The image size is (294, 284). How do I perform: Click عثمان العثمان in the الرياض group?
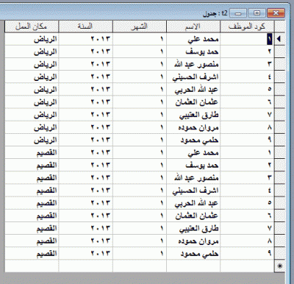click(193, 102)
